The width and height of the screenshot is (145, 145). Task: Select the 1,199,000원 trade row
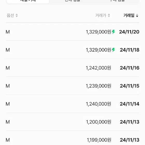(x=73, y=140)
